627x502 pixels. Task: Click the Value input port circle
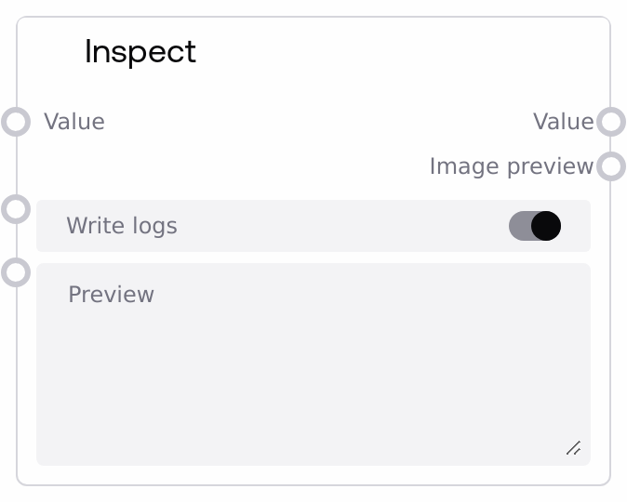16,122
